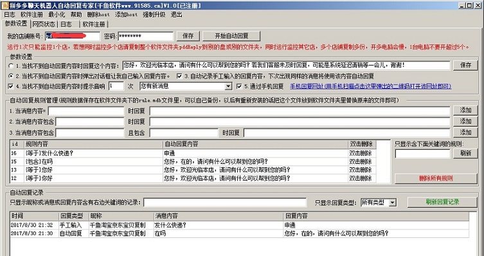Toggle checkbox 3 自动记录手工输入的回复内容
This screenshot has height=256, width=484.
pos(179,76)
